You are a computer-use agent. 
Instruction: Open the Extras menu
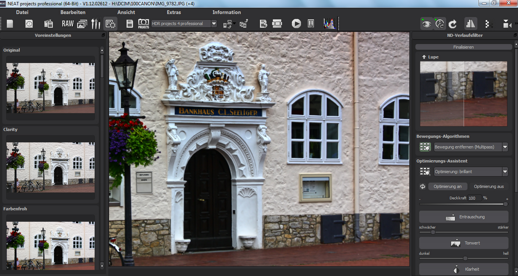(174, 12)
